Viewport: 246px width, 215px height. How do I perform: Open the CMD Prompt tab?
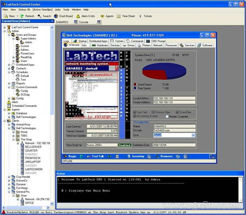pyautogui.click(x=156, y=41)
